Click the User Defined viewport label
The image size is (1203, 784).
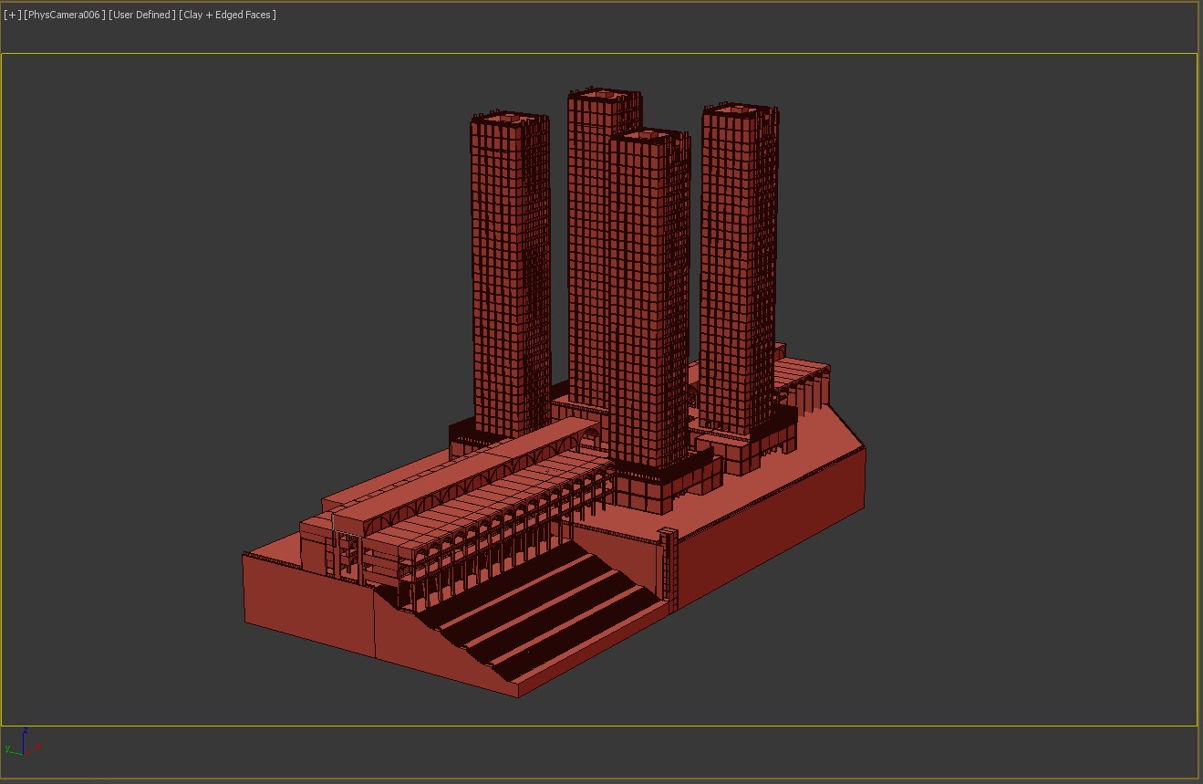141,15
